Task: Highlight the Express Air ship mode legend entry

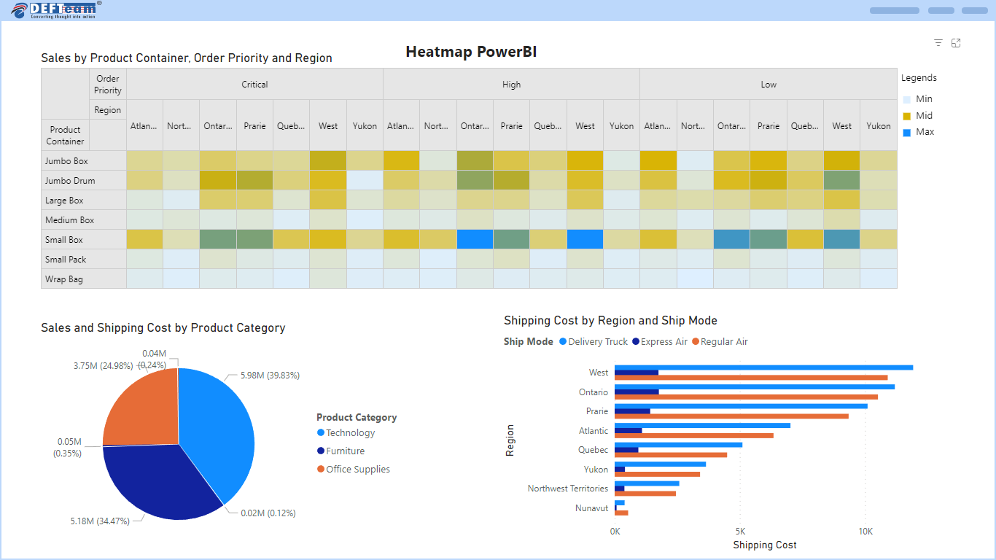Action: (x=659, y=342)
